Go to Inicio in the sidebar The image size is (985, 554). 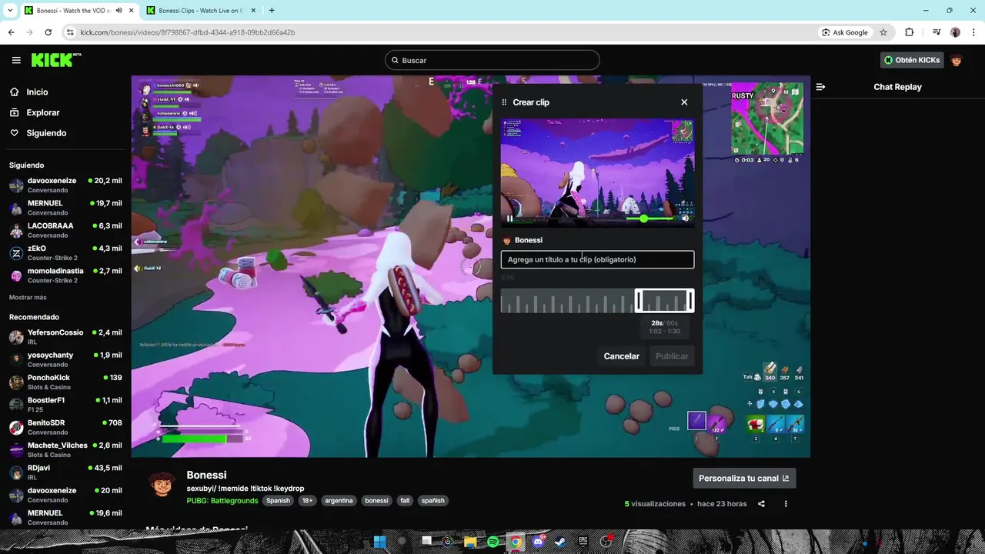click(37, 92)
